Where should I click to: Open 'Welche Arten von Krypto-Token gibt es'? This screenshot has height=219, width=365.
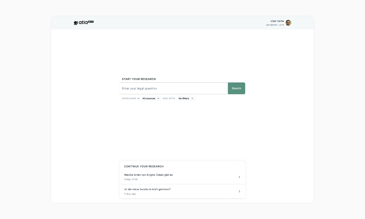click(x=148, y=175)
